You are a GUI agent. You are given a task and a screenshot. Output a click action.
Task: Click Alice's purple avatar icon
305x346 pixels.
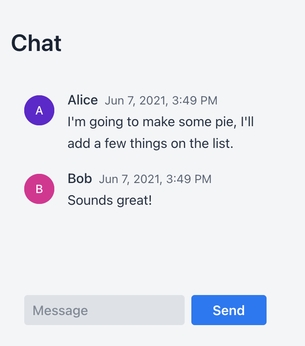coord(39,110)
